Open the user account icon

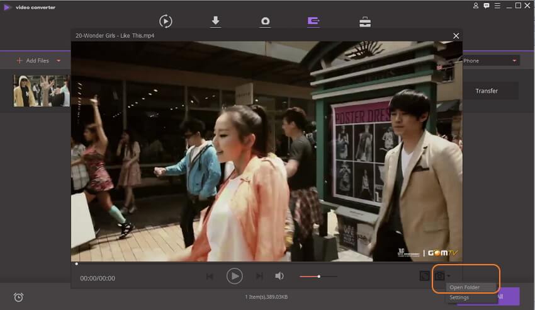tap(476, 6)
